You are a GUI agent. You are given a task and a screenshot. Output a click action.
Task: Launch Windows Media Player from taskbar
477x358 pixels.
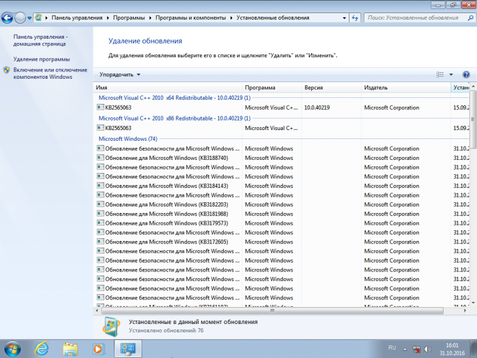click(98, 349)
